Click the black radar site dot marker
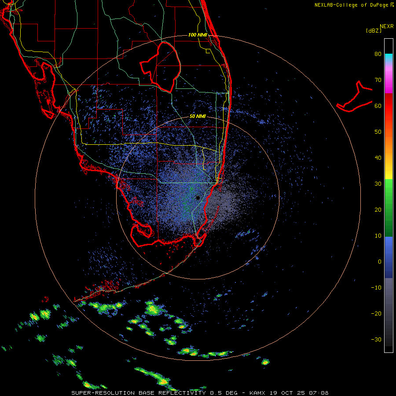 [x=198, y=198]
